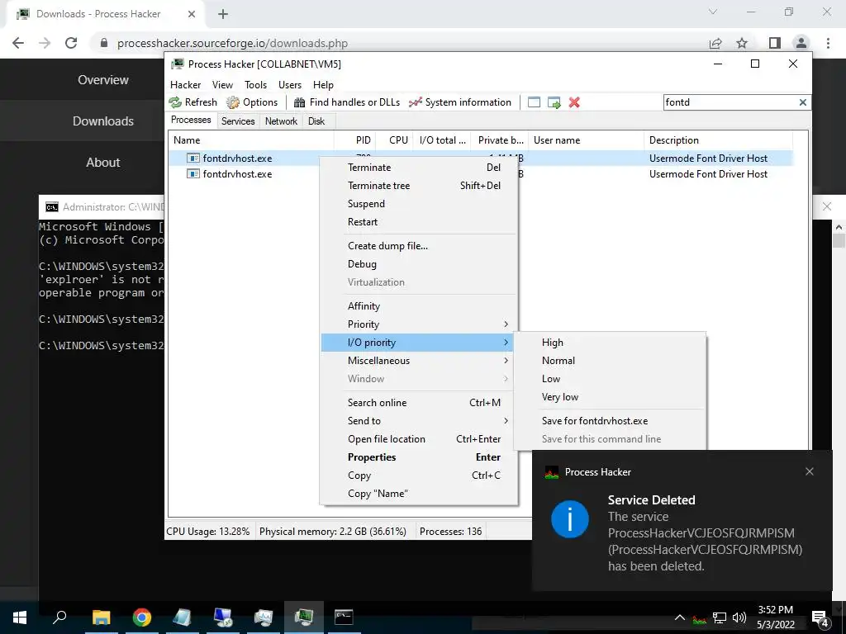846x634 pixels.
Task: Select Affinity in context menu
Action: [x=419, y=306]
